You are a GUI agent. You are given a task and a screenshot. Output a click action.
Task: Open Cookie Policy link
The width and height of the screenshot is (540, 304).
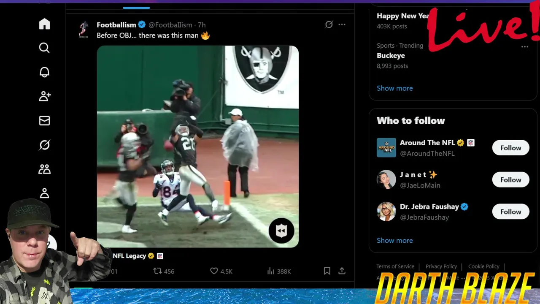point(484,266)
